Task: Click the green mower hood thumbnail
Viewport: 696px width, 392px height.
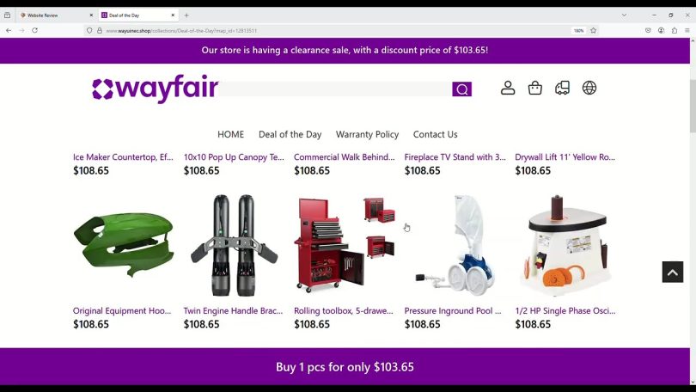Action: click(x=124, y=245)
